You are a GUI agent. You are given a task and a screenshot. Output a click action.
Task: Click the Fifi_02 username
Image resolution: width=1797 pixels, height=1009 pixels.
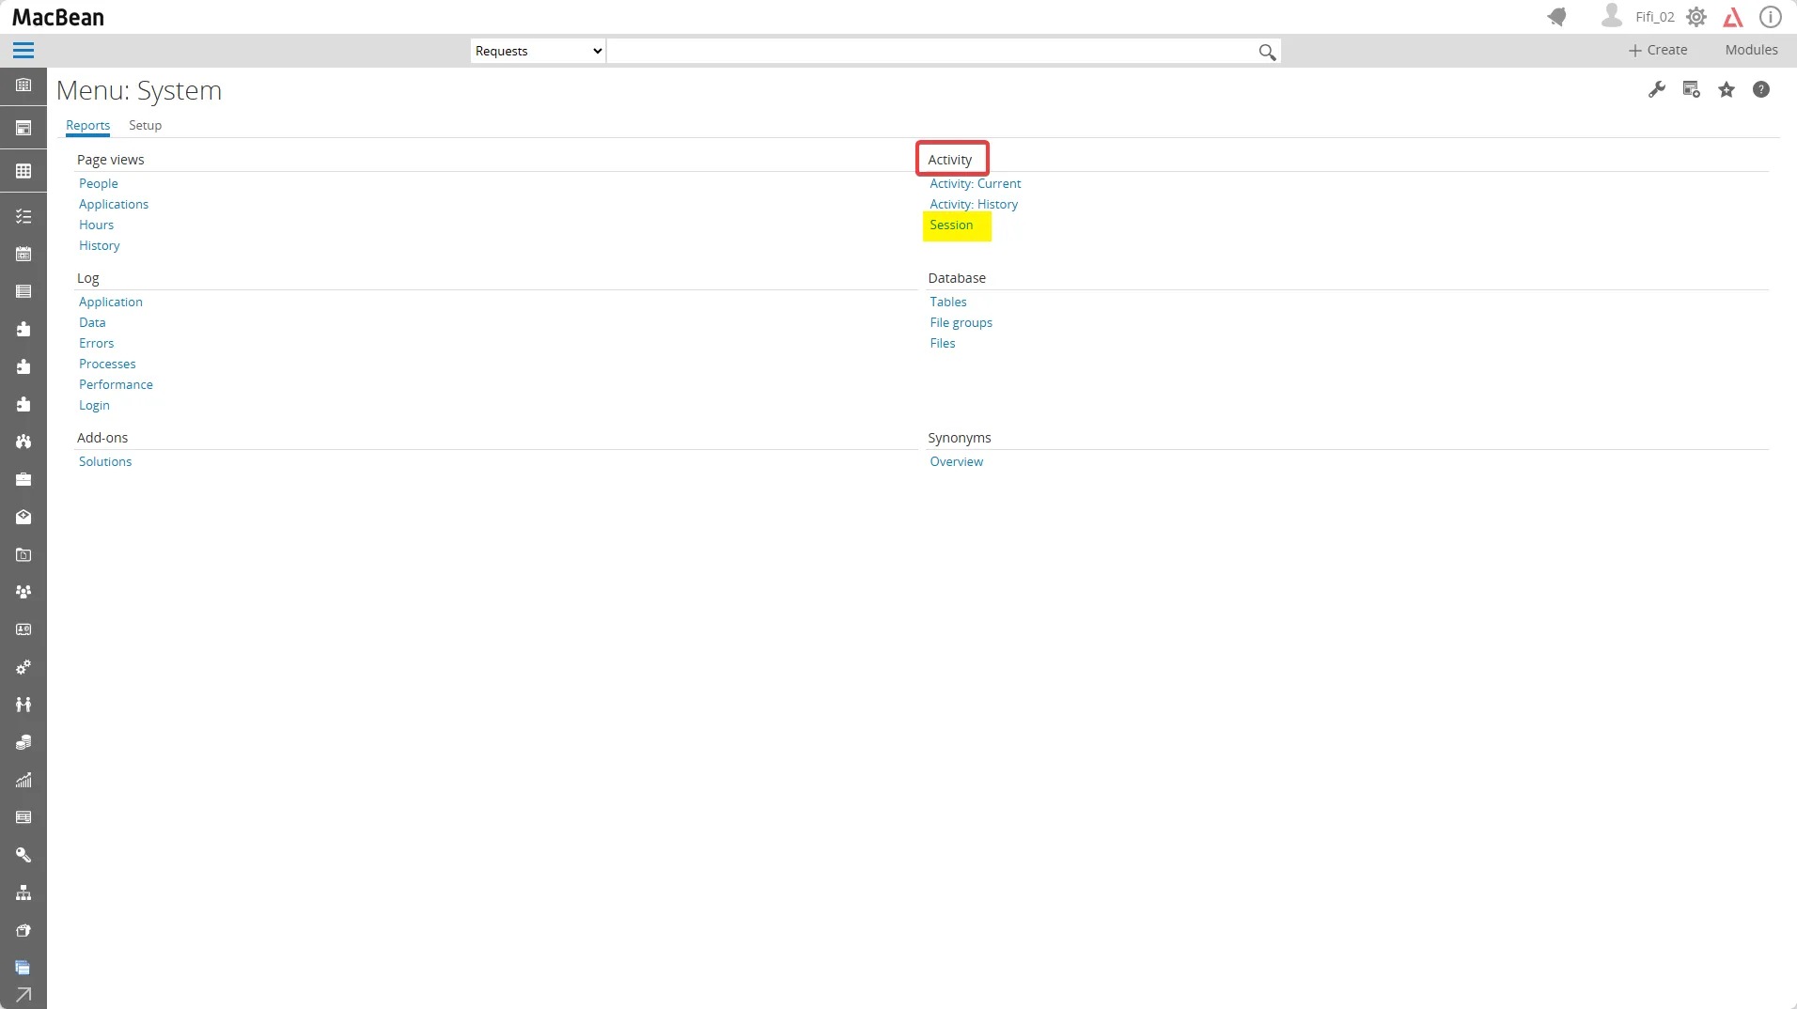[1654, 17]
